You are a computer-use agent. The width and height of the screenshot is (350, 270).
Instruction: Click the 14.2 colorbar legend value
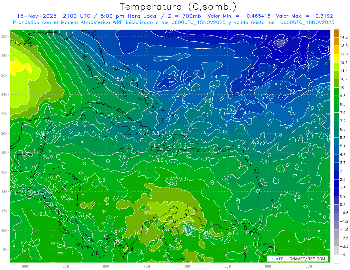click(x=344, y=37)
